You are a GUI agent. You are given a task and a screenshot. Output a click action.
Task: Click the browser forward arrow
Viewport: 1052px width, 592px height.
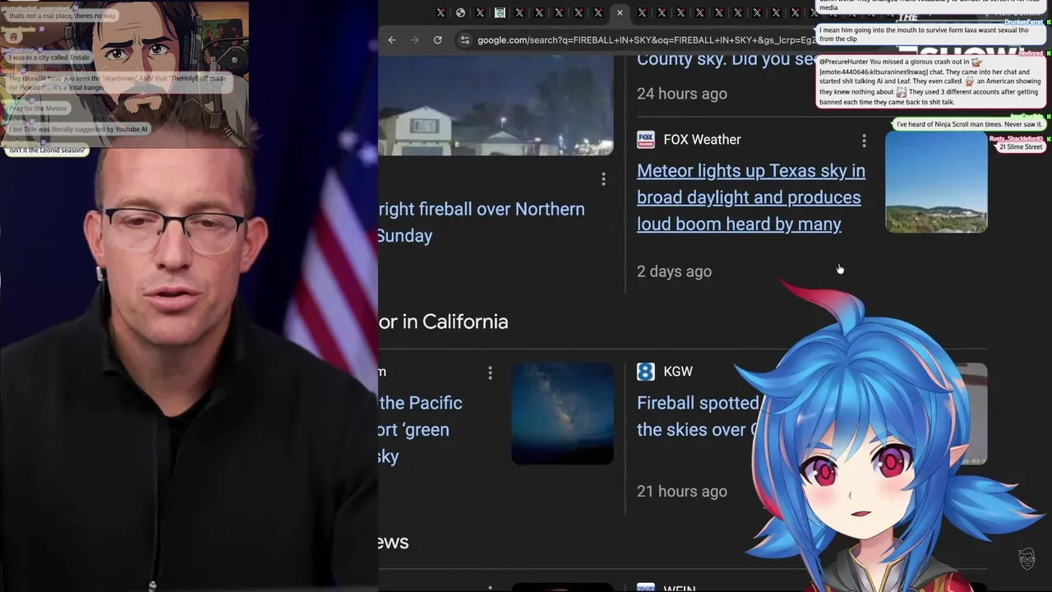(x=415, y=39)
